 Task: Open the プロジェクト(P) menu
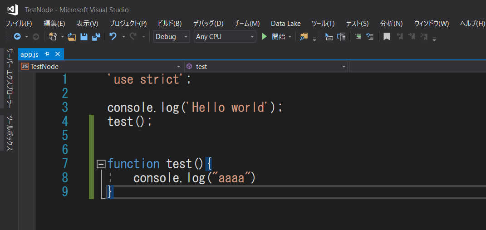click(128, 24)
